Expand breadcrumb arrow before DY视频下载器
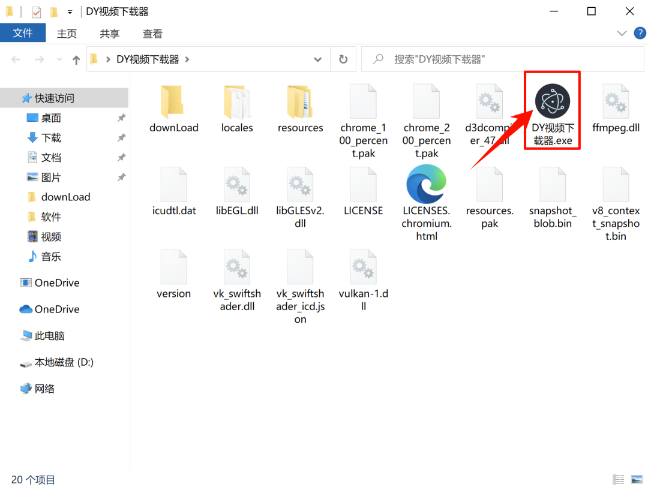Screen dimensions: 648x487 (108, 59)
